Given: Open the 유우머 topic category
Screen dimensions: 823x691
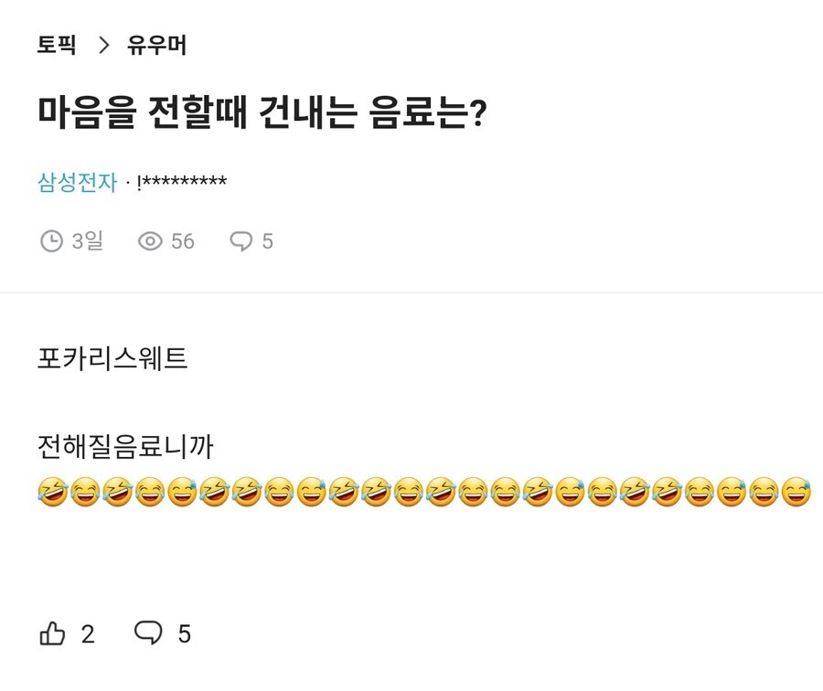Looking at the screenshot, I should click(156, 45).
